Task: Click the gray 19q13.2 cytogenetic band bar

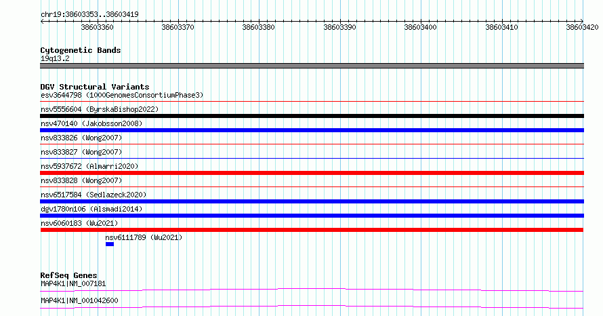Action: tap(312, 66)
